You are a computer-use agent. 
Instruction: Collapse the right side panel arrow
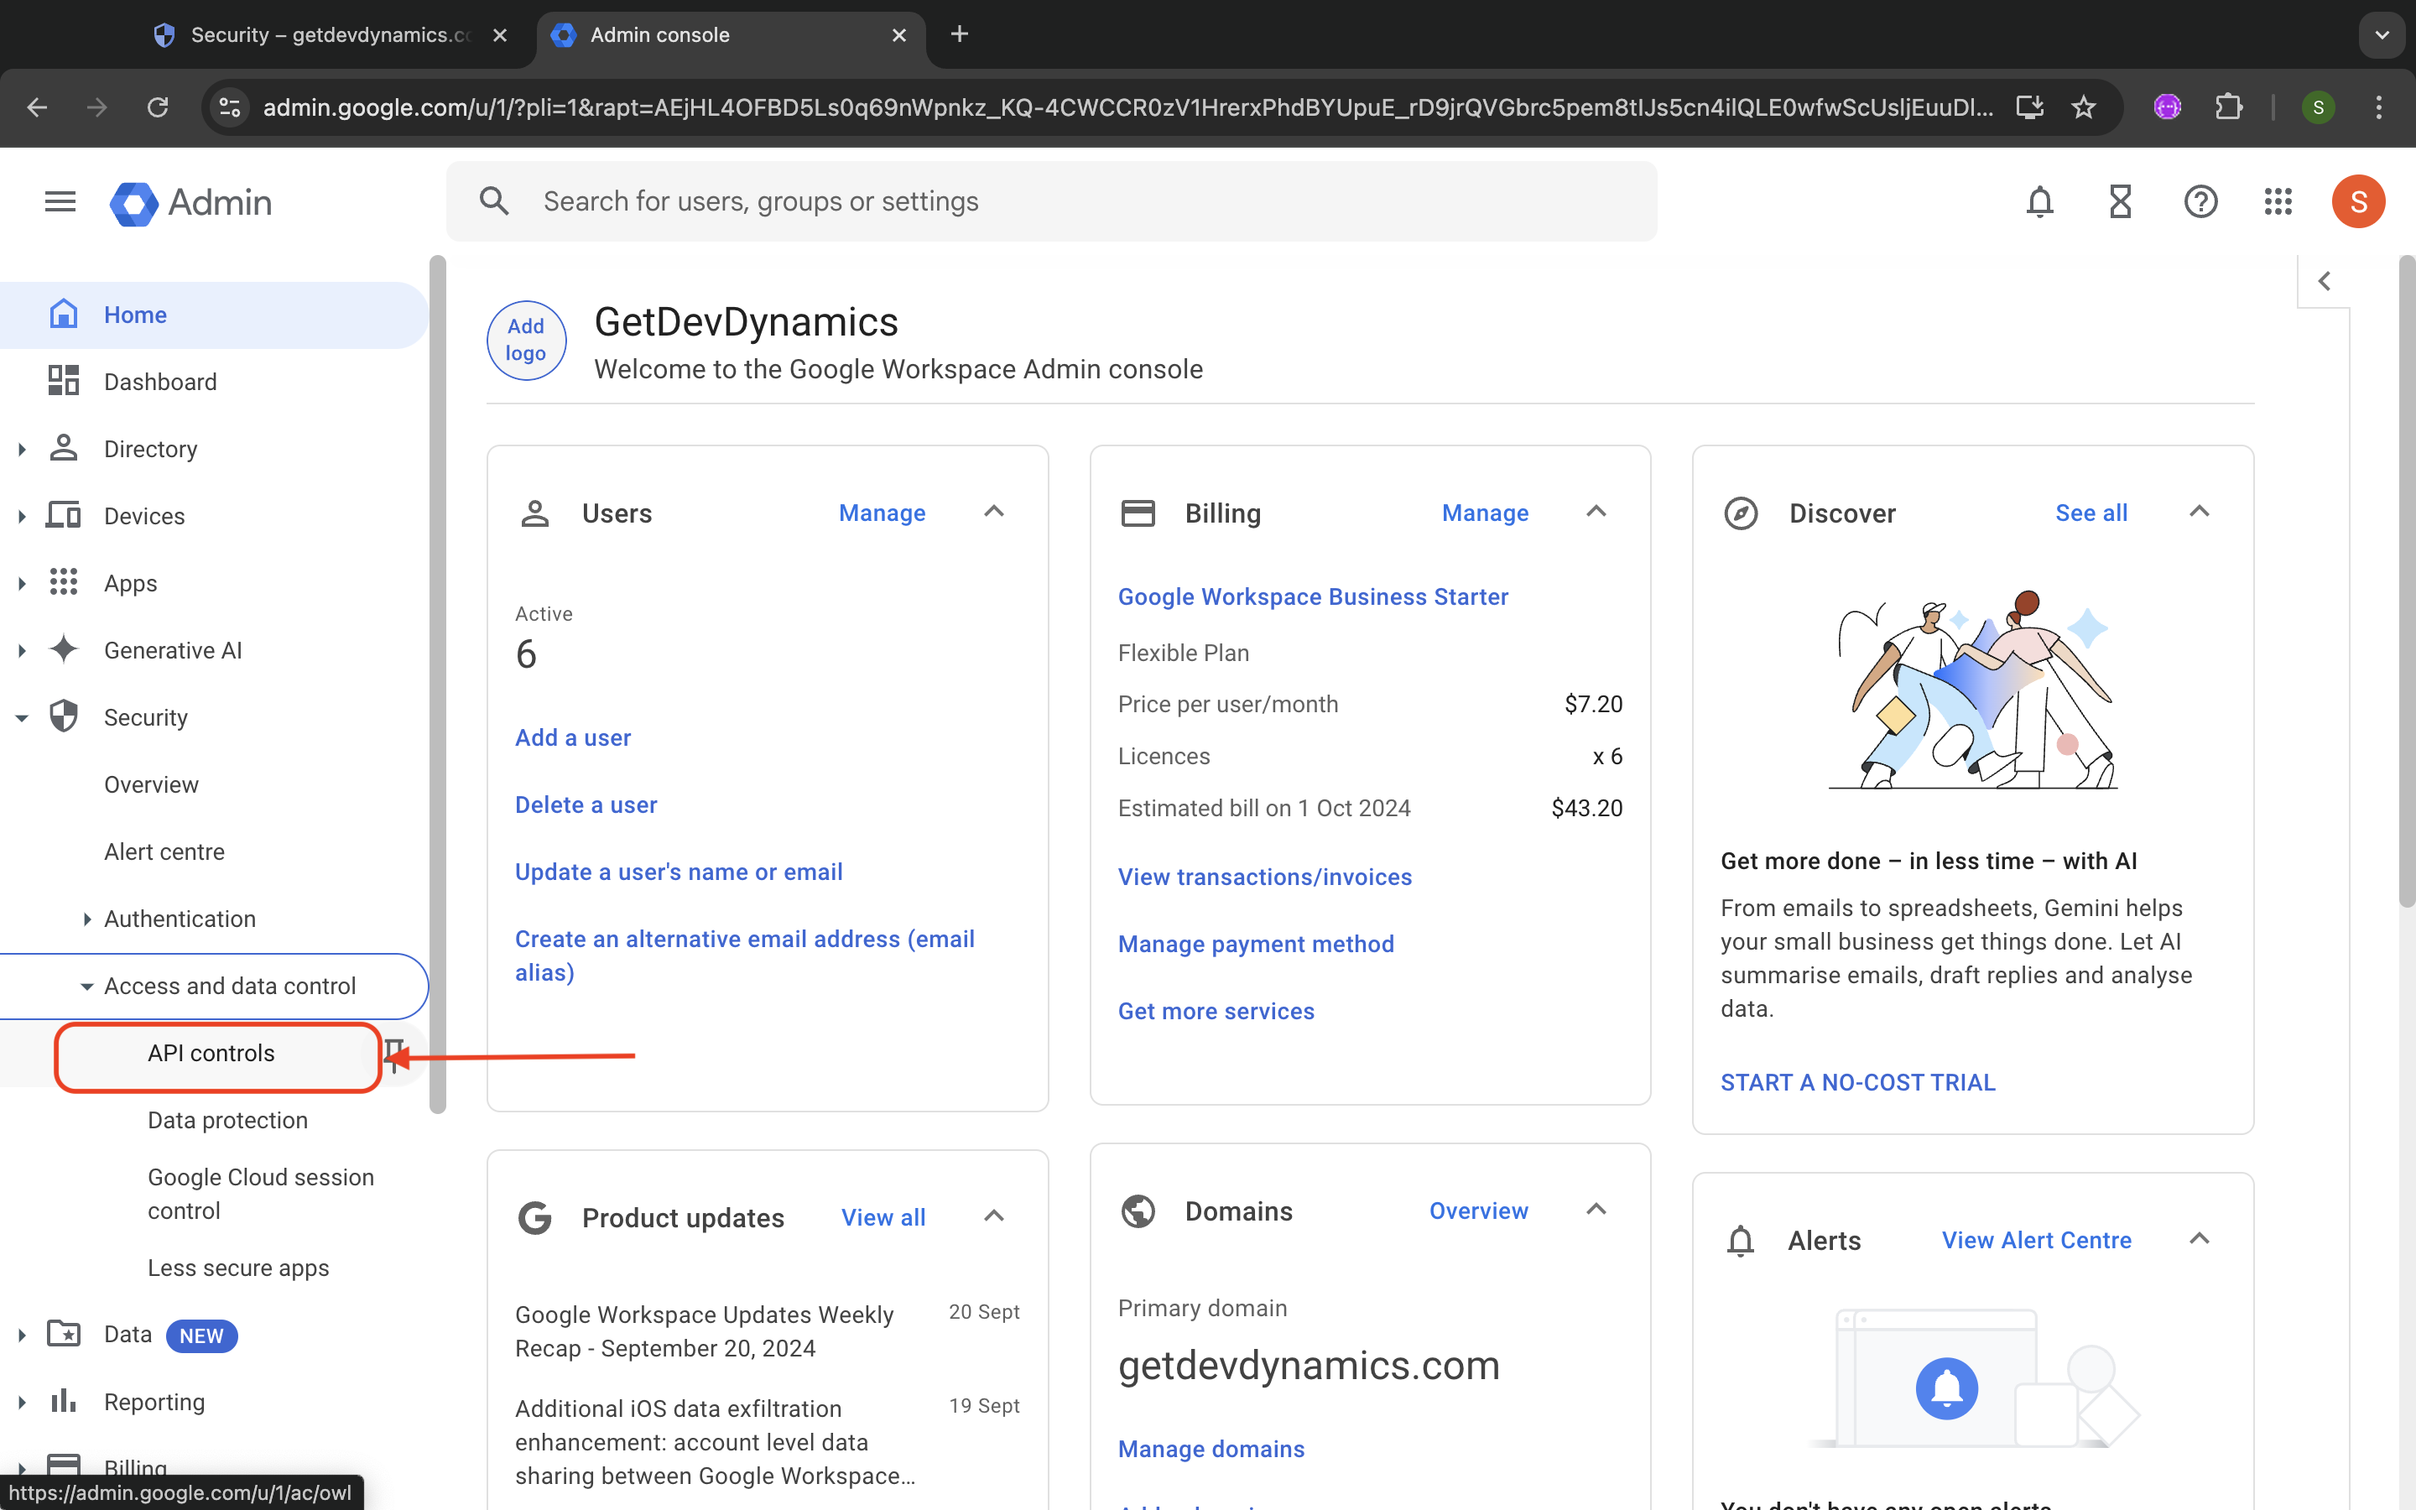tap(2325, 282)
